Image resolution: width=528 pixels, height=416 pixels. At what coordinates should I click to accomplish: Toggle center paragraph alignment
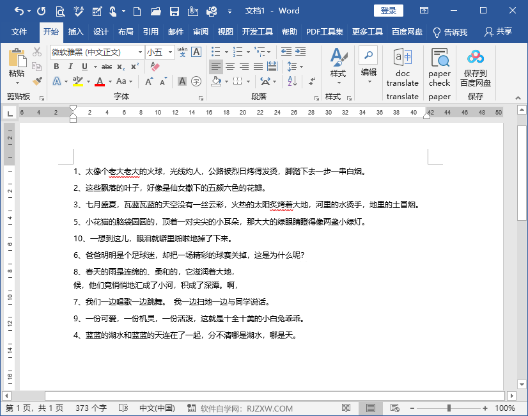231,66
